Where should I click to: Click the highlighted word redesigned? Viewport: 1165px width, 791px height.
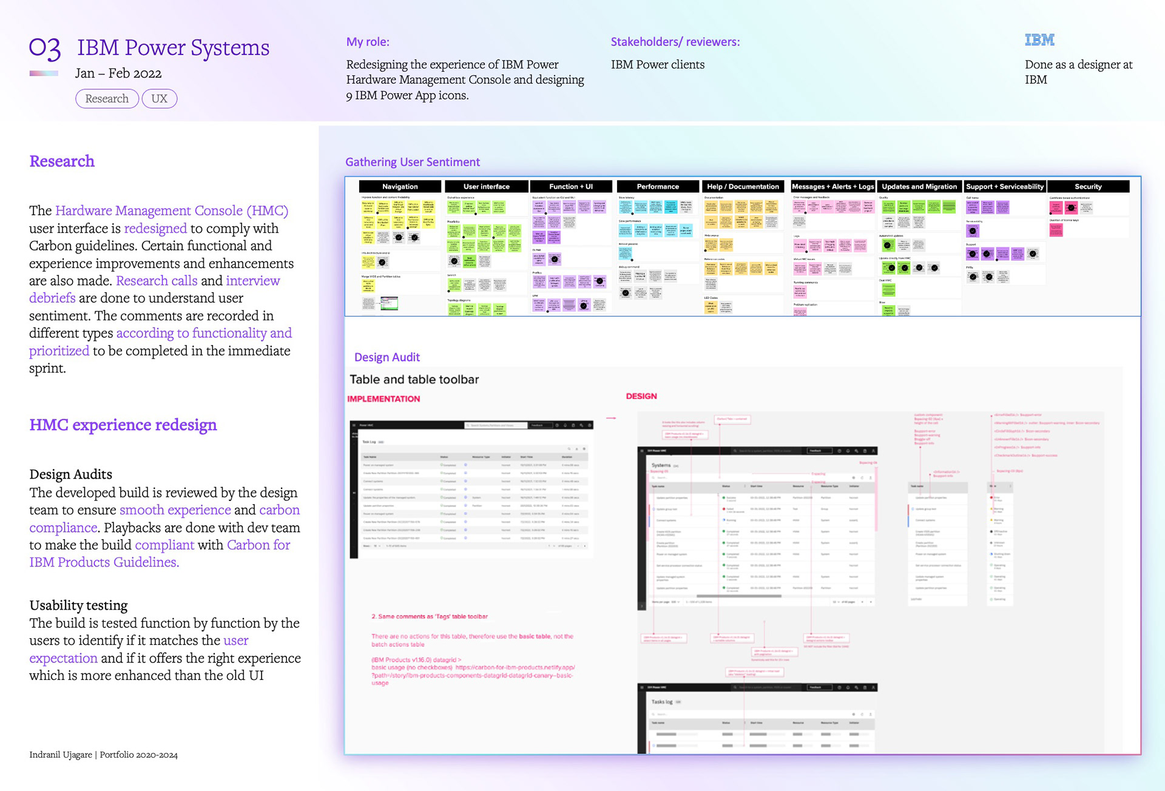(x=155, y=228)
